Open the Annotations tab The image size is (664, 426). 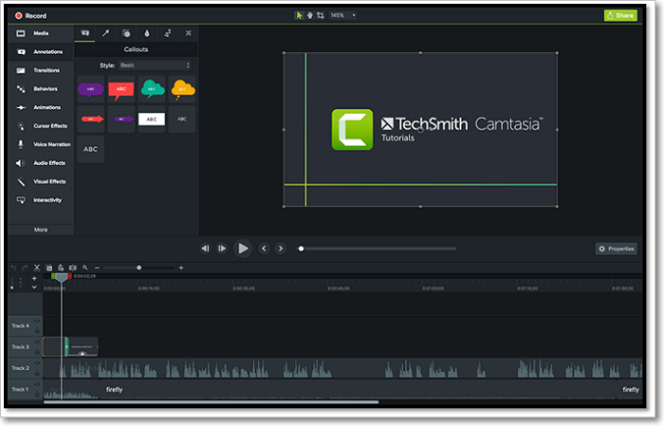click(41, 51)
